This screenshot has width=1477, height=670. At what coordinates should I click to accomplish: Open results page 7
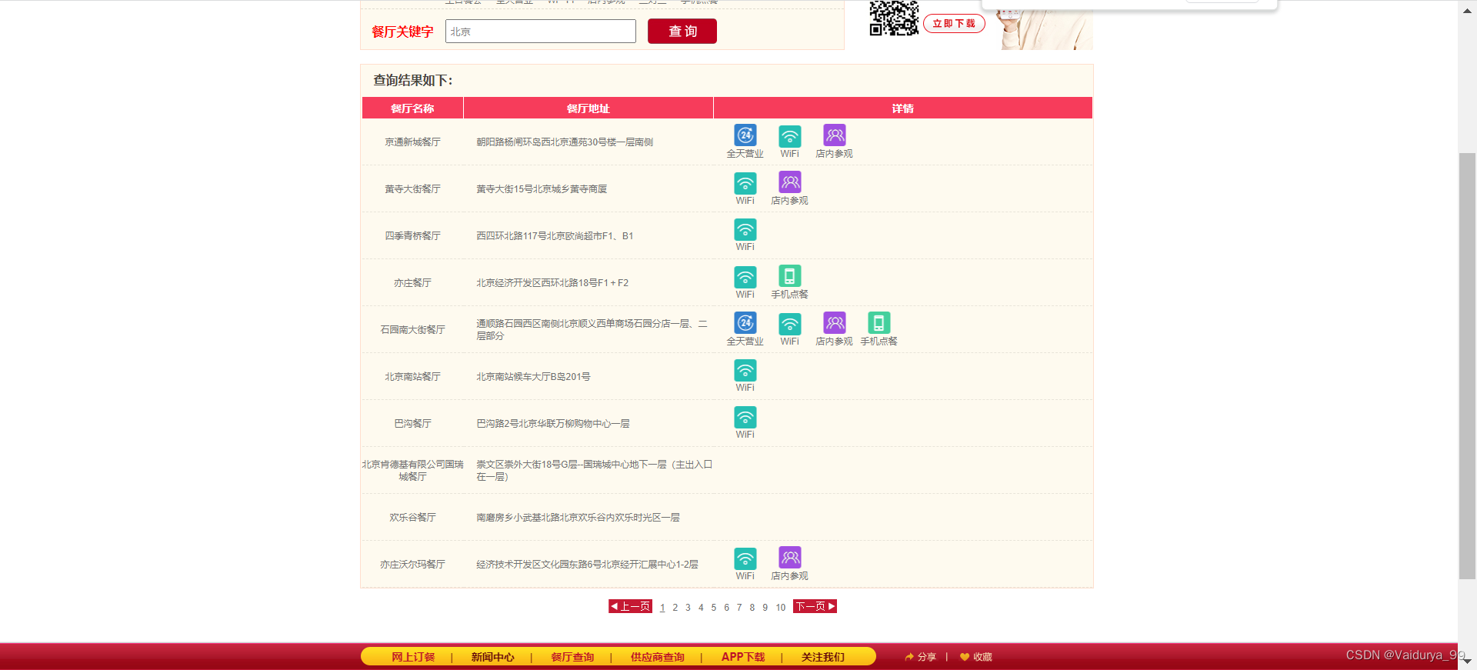coord(739,608)
